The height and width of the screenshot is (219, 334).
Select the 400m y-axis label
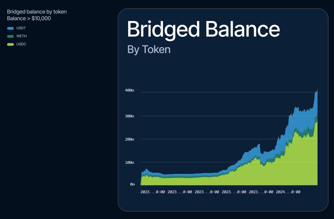pos(130,90)
